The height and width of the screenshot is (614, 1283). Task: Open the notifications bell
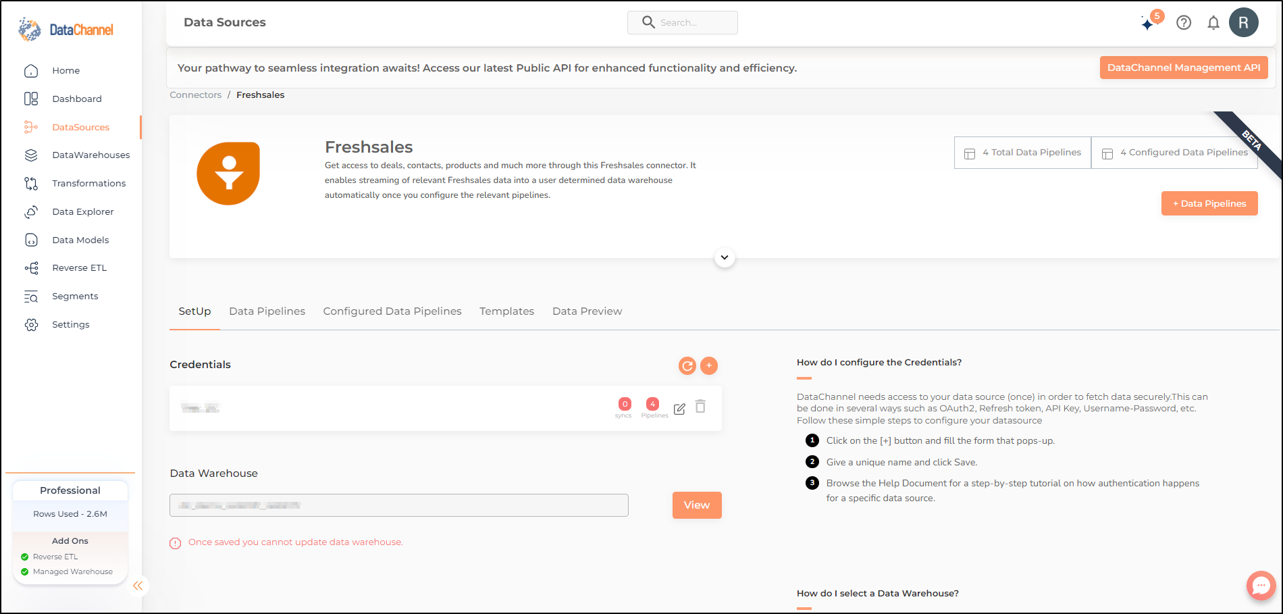coord(1213,23)
